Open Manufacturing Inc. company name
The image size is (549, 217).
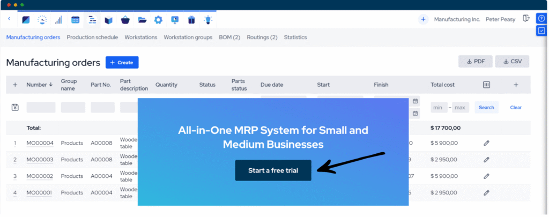click(x=457, y=20)
